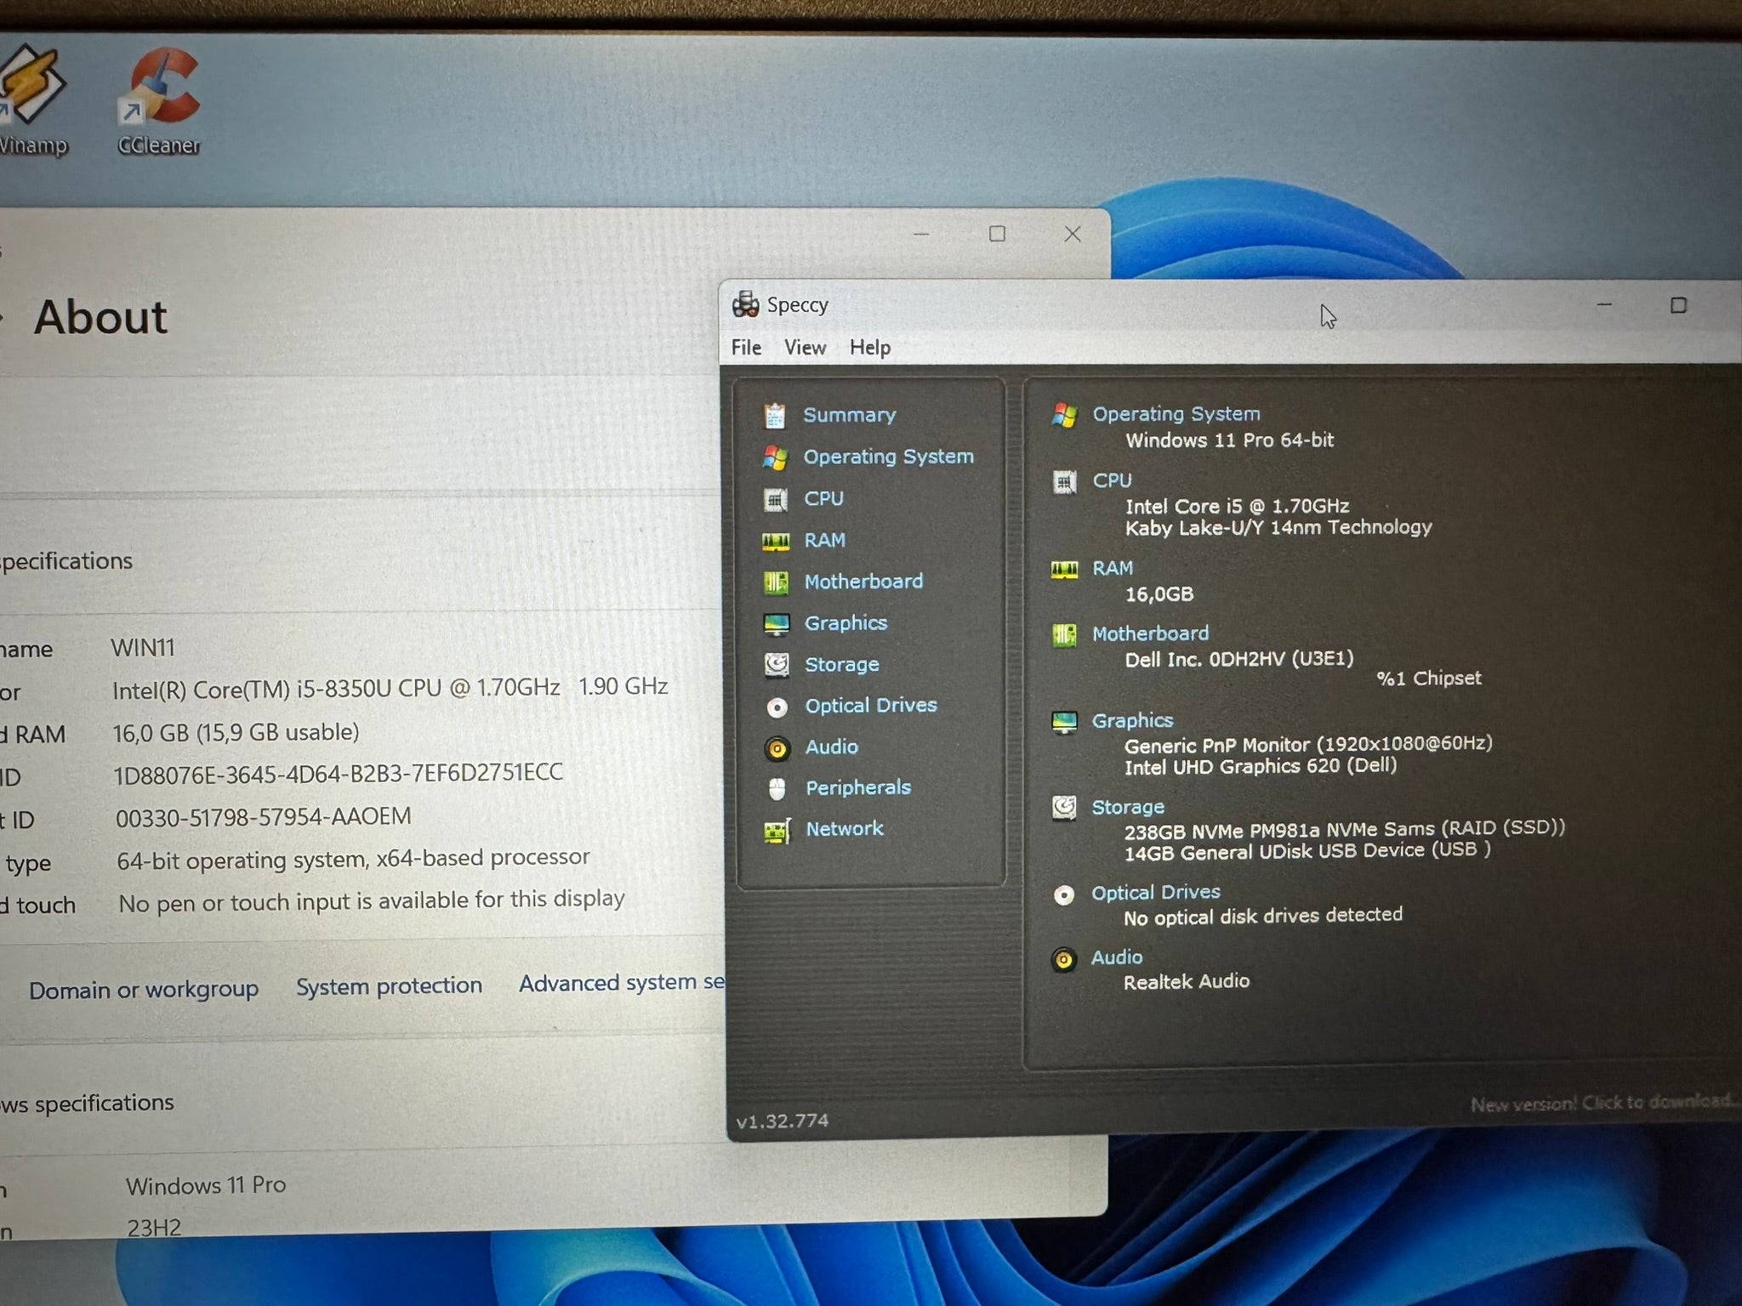The width and height of the screenshot is (1742, 1306).
Task: Click 'Realtek Audio' text in Speccy
Action: [1187, 982]
